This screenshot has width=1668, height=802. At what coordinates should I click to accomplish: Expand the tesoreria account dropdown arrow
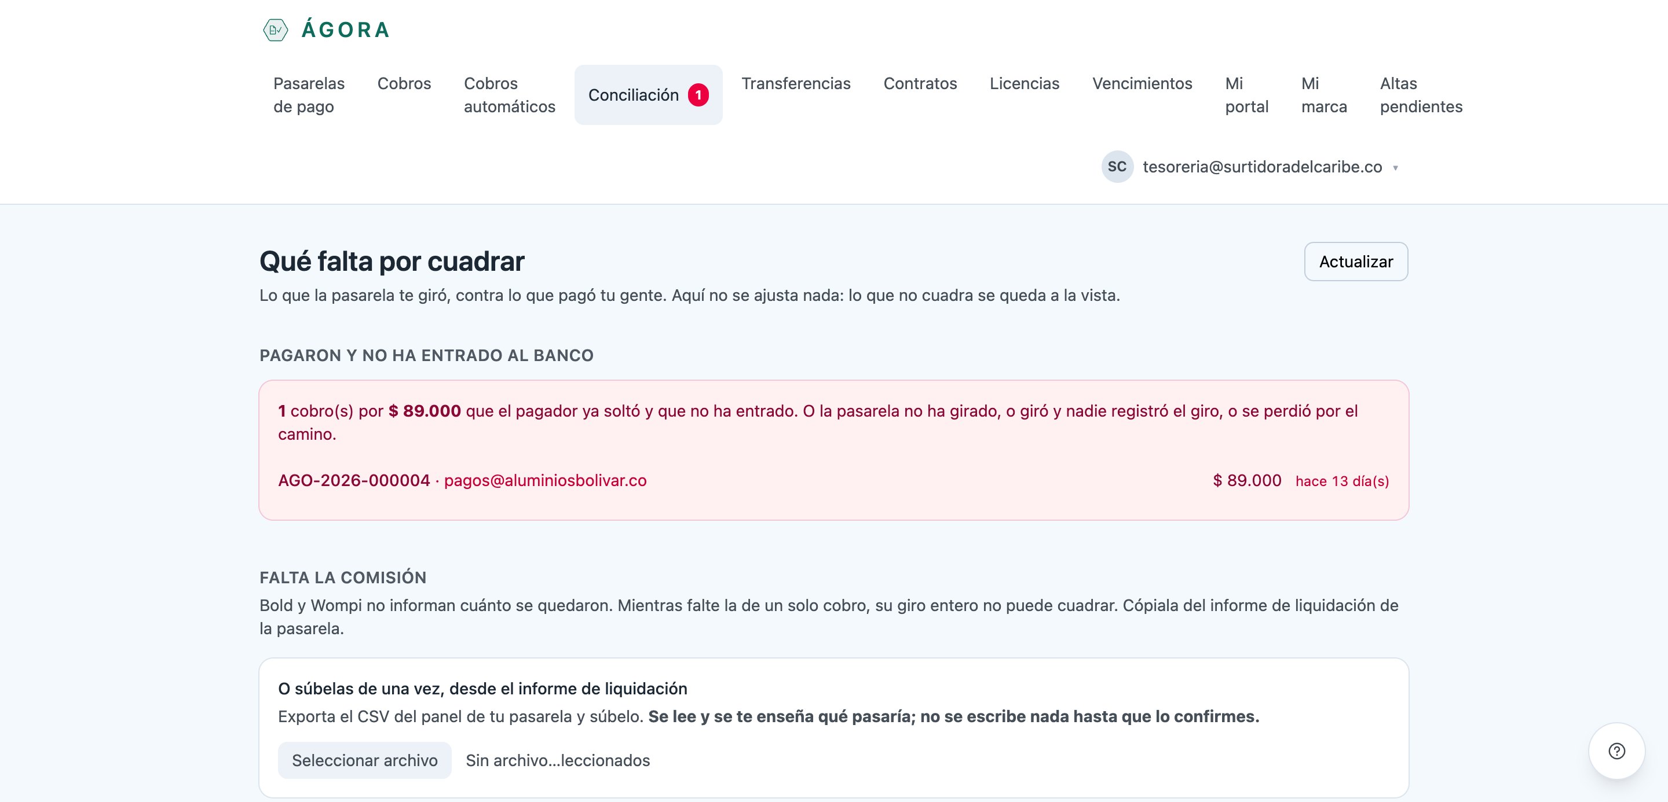pyautogui.click(x=1395, y=168)
